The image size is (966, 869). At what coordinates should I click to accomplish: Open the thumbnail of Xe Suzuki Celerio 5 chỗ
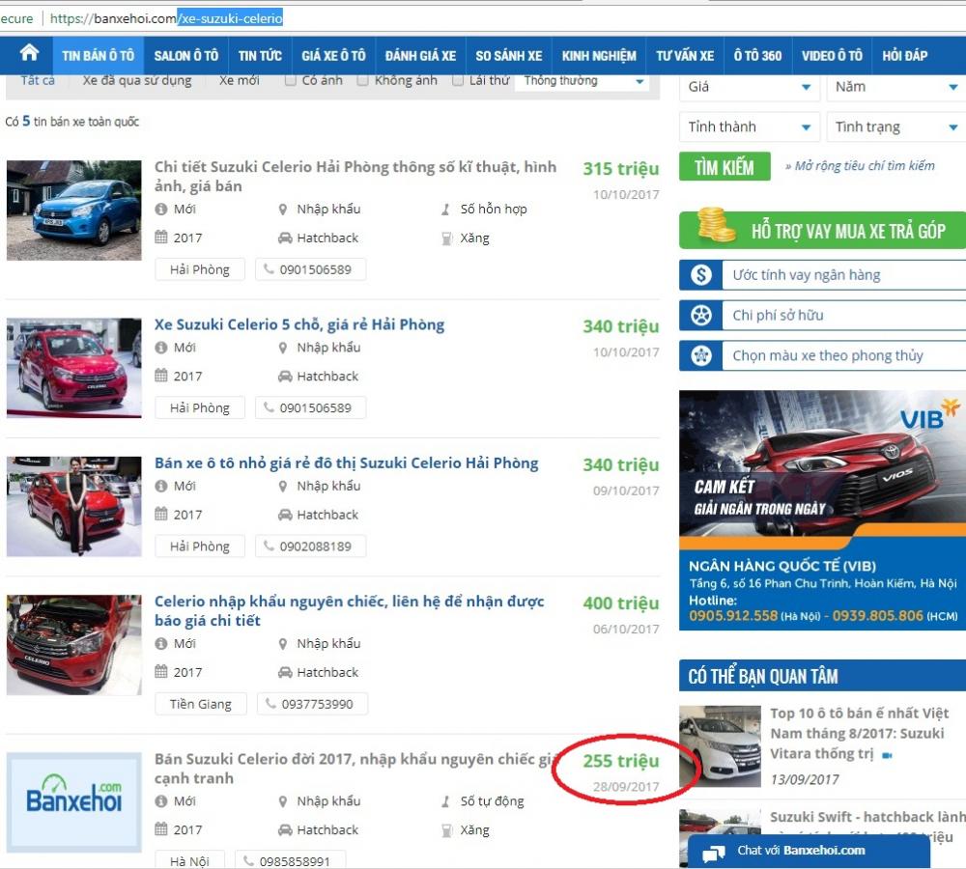(74, 368)
